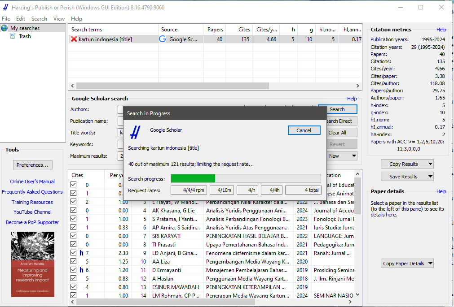454x307 pixels.
Task: Open the Help menu
Action: [76, 18]
